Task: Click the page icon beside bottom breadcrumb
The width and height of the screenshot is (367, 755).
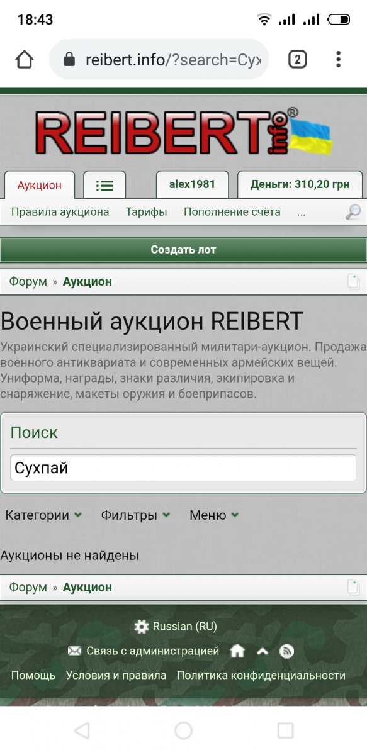Action: coord(354,588)
